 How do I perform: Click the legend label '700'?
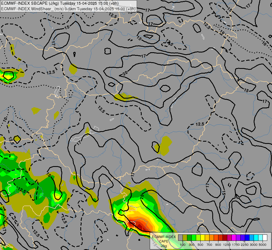(209, 245)
